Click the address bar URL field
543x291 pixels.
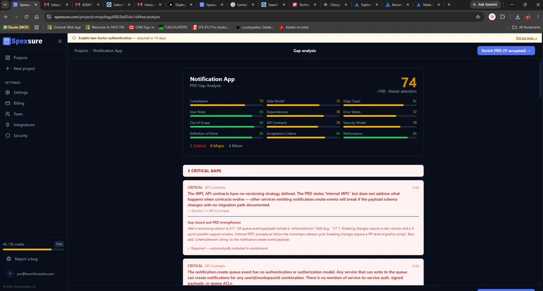(x=262, y=17)
